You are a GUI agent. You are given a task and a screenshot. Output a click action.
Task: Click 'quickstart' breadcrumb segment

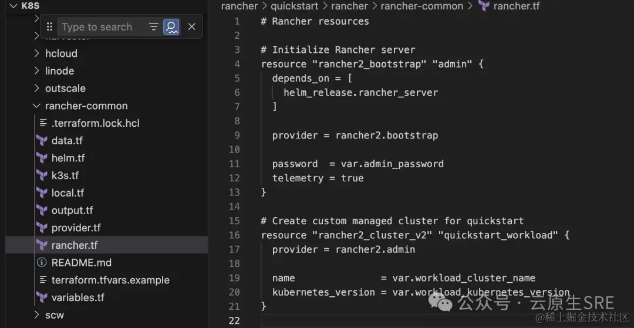click(x=294, y=6)
